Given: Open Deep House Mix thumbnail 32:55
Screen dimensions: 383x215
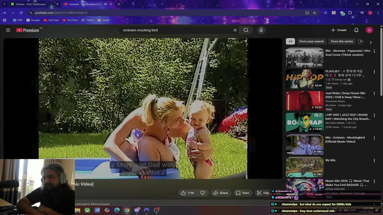Looking at the screenshot, I should coord(305,101).
